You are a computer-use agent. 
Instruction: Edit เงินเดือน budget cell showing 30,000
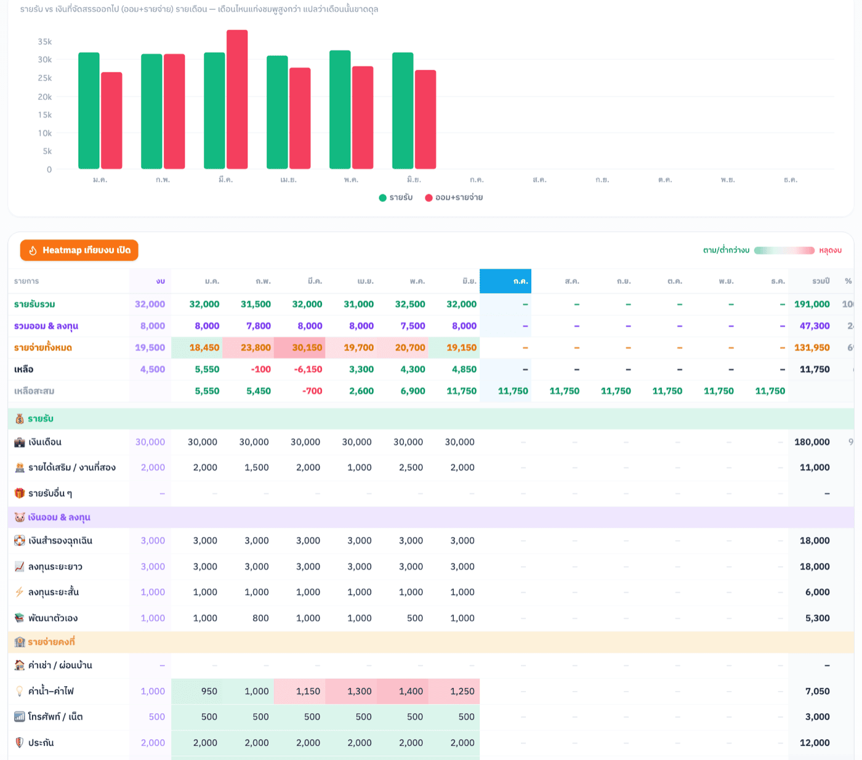click(x=150, y=442)
